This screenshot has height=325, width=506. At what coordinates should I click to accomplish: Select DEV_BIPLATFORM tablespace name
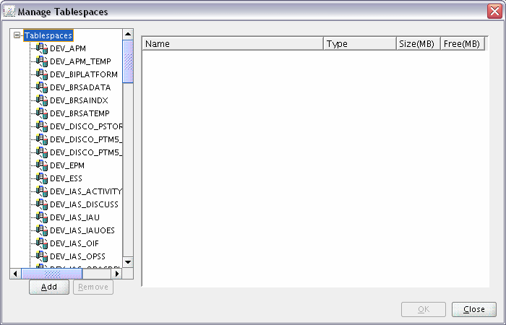(84, 74)
